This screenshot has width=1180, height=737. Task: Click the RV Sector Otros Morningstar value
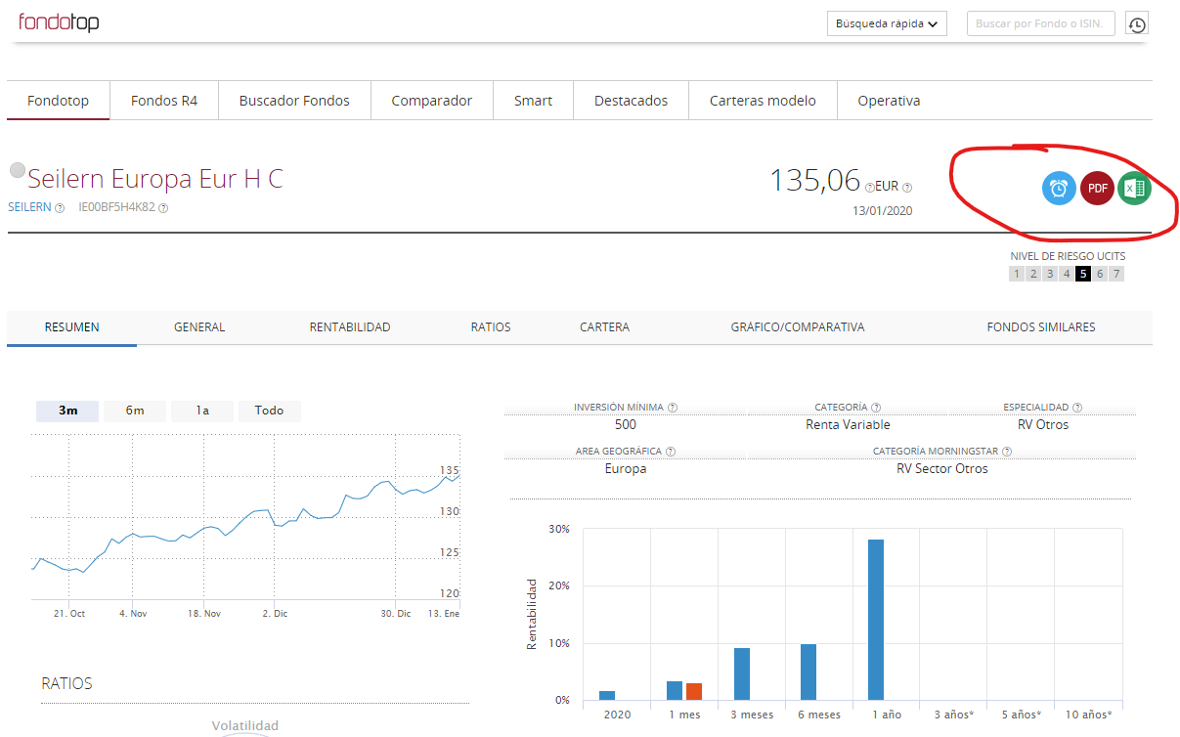[942, 469]
